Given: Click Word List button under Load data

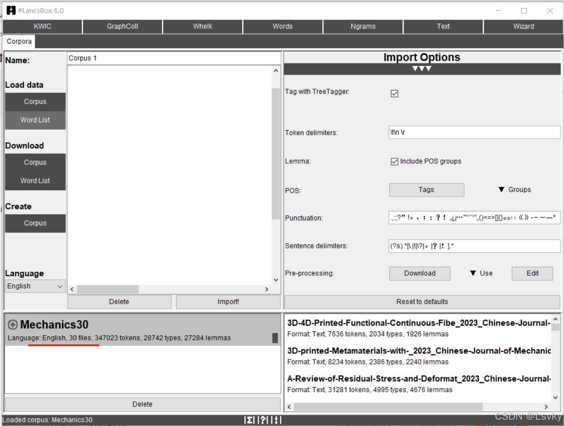Looking at the screenshot, I should pyautogui.click(x=35, y=120).
